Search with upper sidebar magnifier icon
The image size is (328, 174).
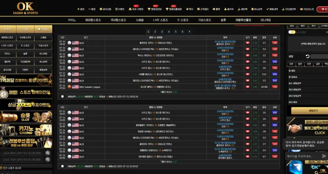pyautogui.click(x=48, y=153)
